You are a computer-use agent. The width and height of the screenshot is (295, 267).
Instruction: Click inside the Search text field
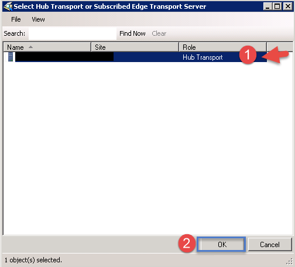[x=73, y=33]
